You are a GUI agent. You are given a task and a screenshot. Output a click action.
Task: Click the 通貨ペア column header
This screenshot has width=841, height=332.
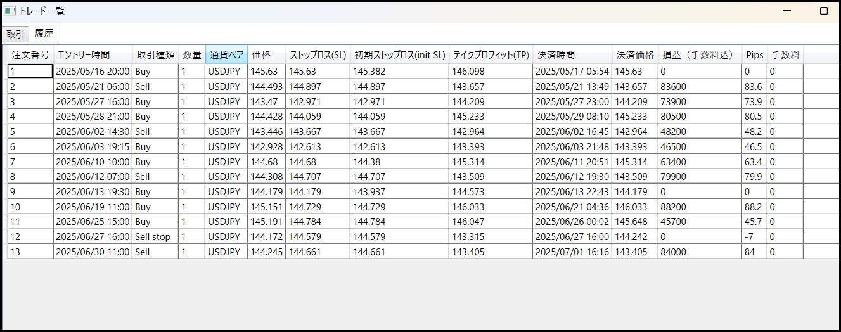[x=226, y=55]
